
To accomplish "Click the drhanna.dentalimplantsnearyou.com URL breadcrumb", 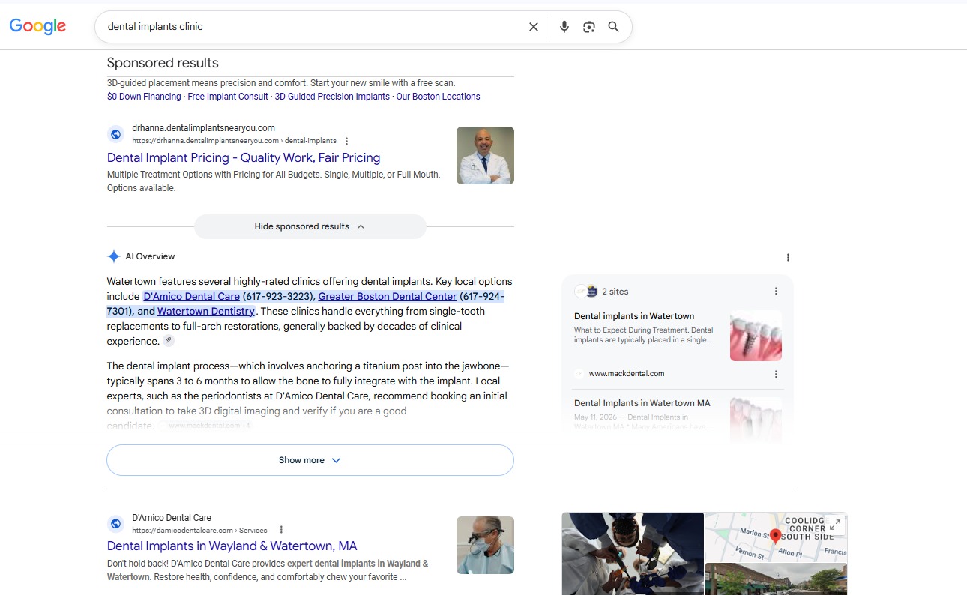I will click(234, 141).
